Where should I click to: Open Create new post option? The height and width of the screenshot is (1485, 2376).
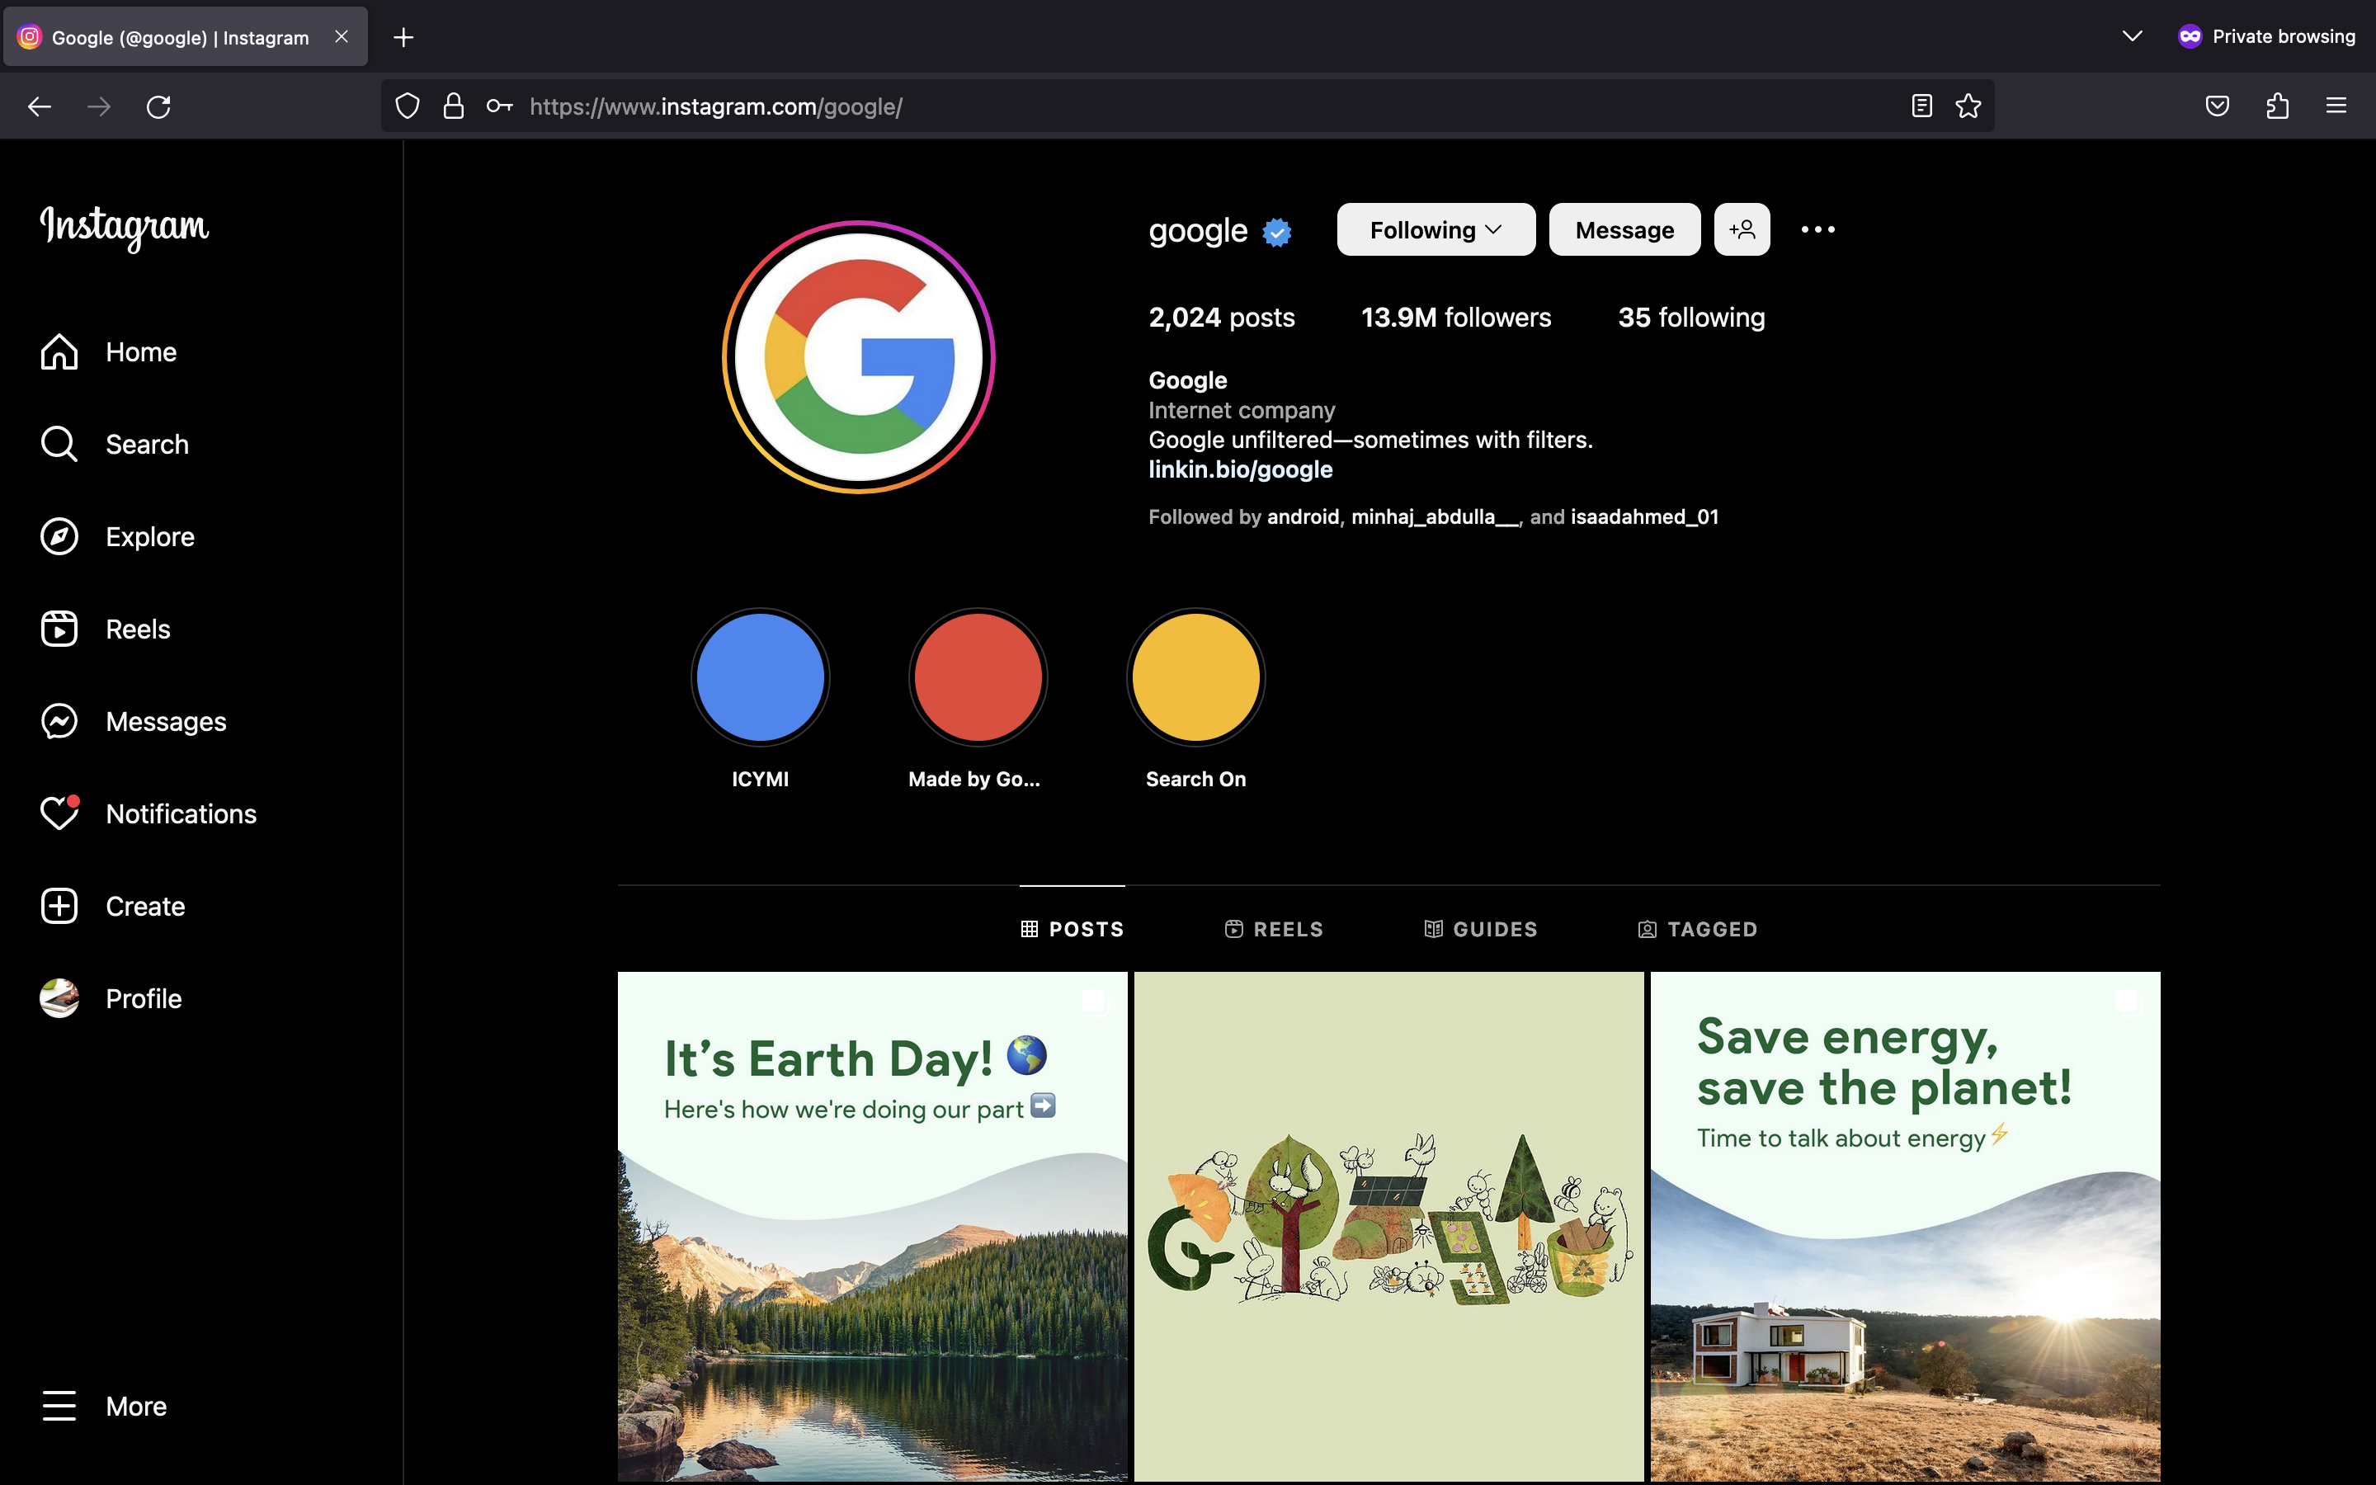pyautogui.click(x=112, y=906)
